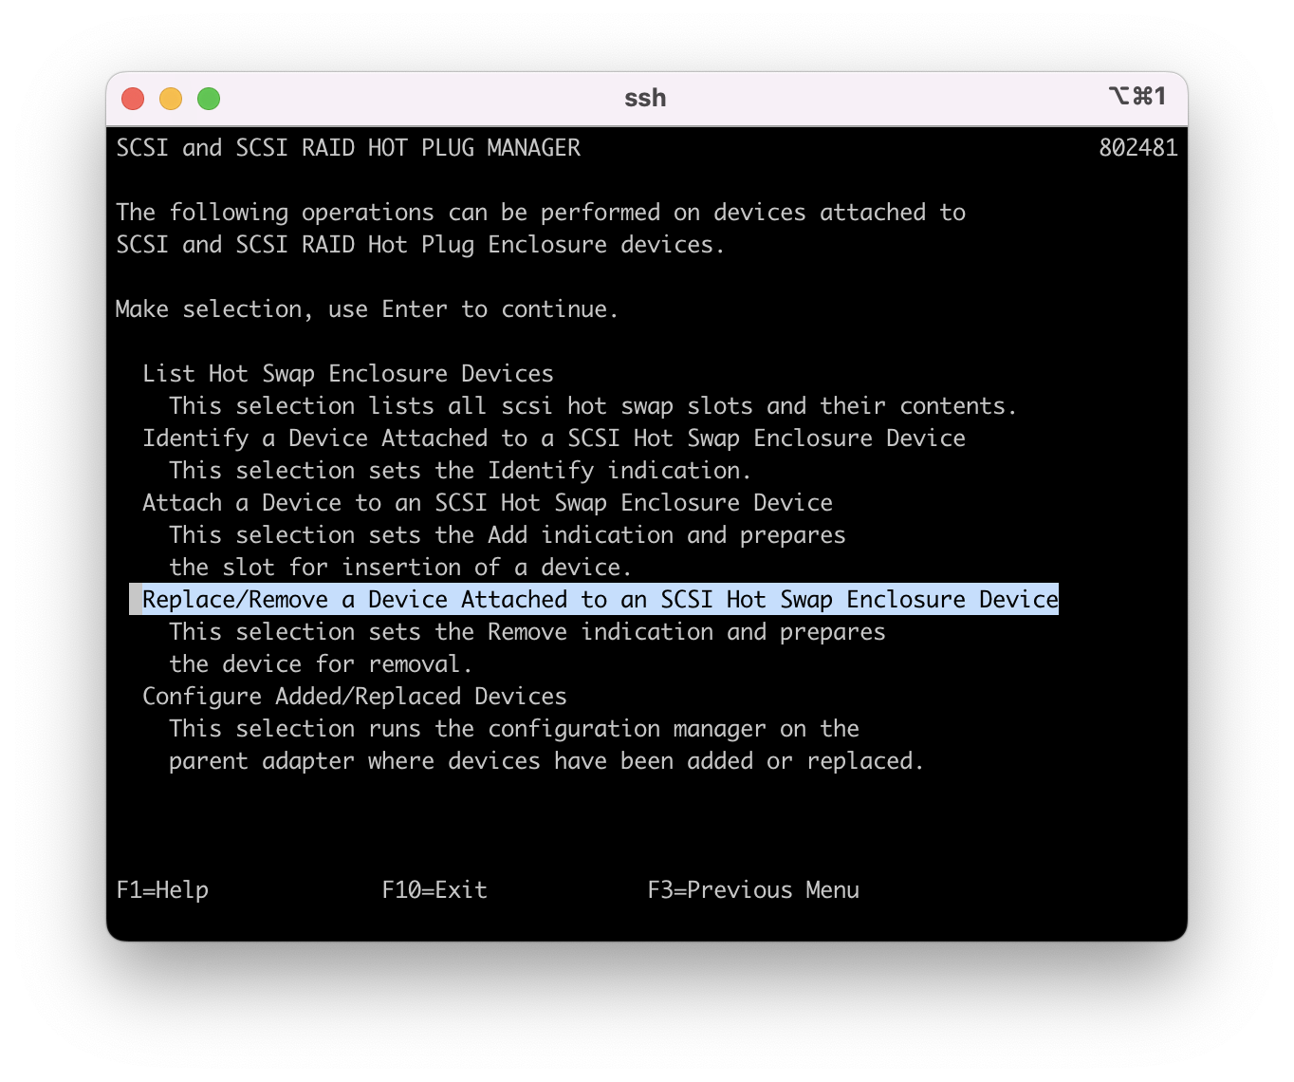Screen dimensions: 1294x1082
Task: Select Attach a Device to SCSI Enclosure
Action: [x=488, y=503]
